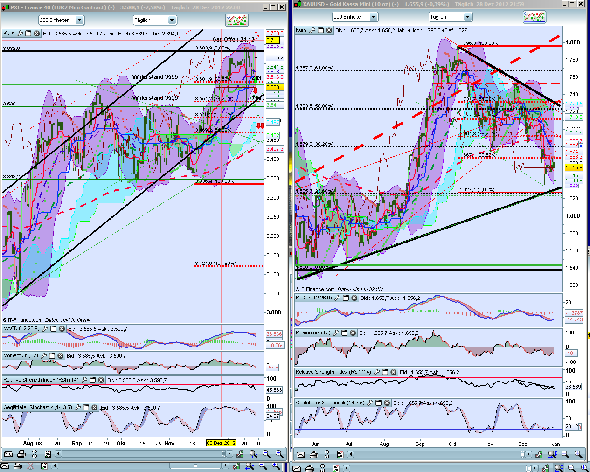Click the 33,539 RSI value in XAUUSD

coord(573,387)
